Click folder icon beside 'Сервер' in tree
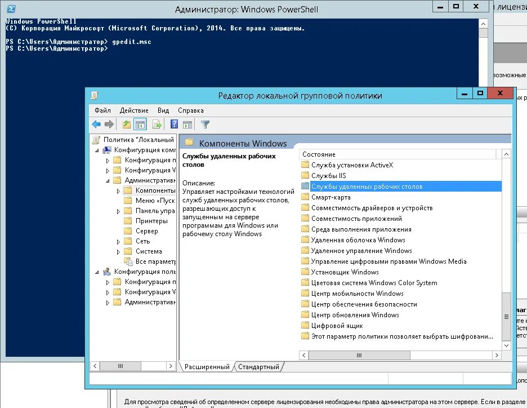Image resolution: width=527 pixels, height=408 pixels. point(128,230)
